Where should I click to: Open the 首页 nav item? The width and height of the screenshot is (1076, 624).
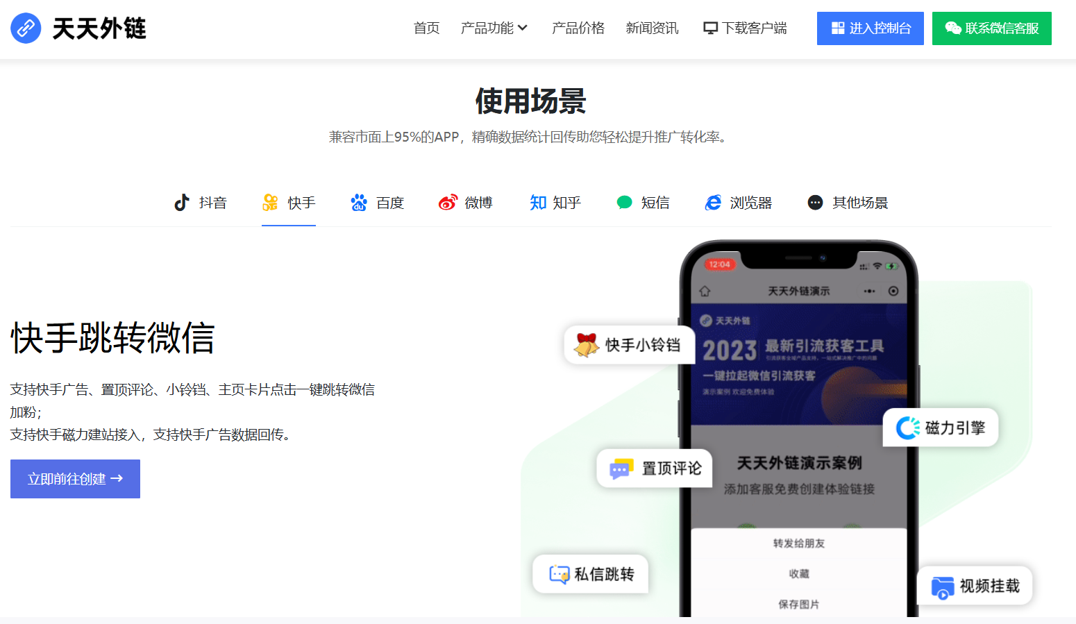[426, 28]
